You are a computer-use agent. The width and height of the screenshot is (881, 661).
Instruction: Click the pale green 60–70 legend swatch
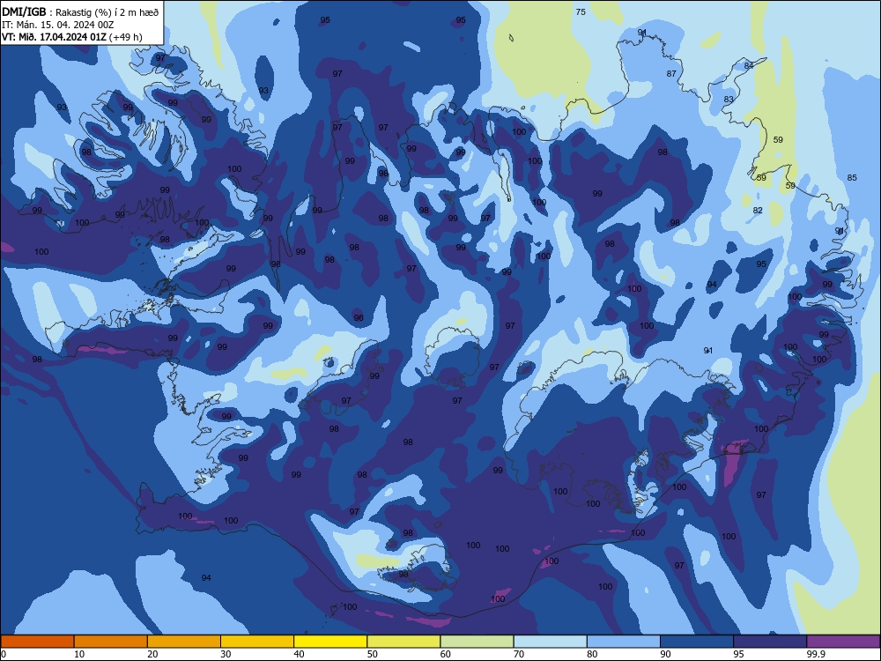477,642
